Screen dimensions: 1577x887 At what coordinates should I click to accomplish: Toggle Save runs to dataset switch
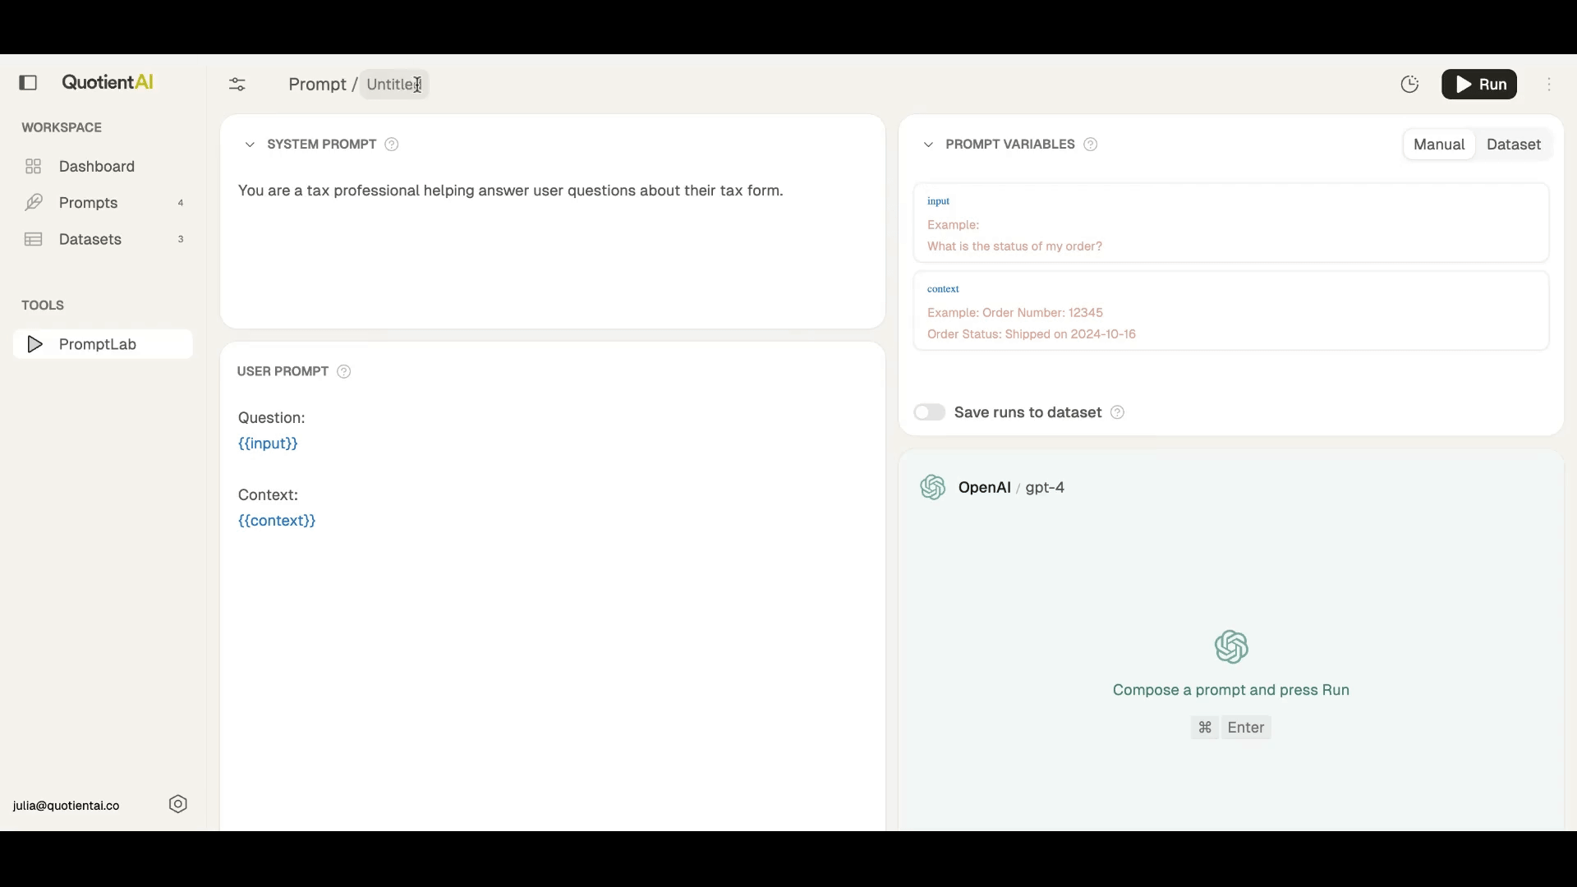(x=930, y=413)
